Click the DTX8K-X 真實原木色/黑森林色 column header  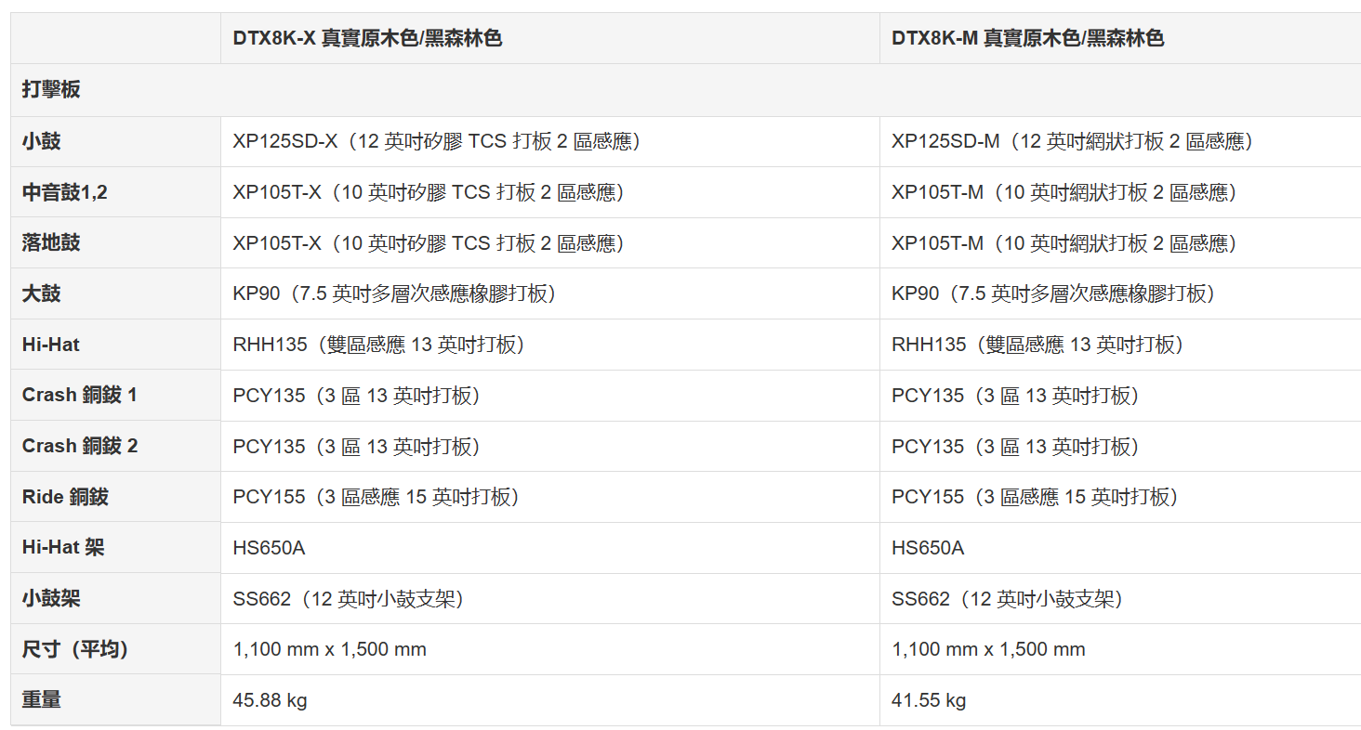[367, 39]
